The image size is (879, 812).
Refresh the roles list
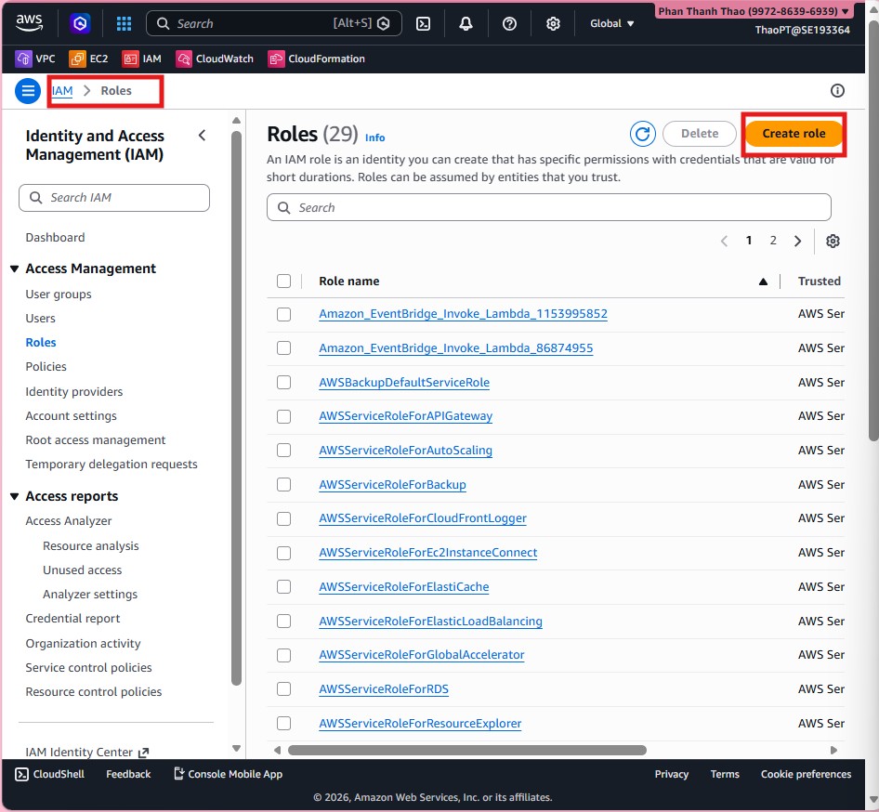tap(642, 134)
